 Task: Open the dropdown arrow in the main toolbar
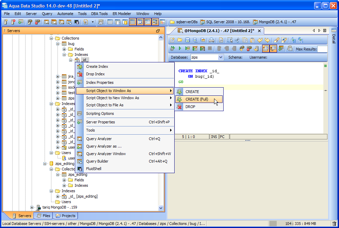pyautogui.click(x=93, y=22)
